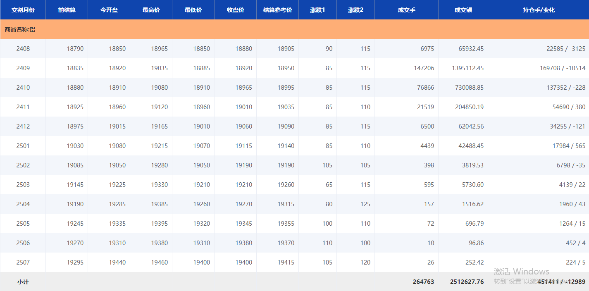The width and height of the screenshot is (589, 291).
Task: Click the 交割月份 column header
Action: (23, 10)
